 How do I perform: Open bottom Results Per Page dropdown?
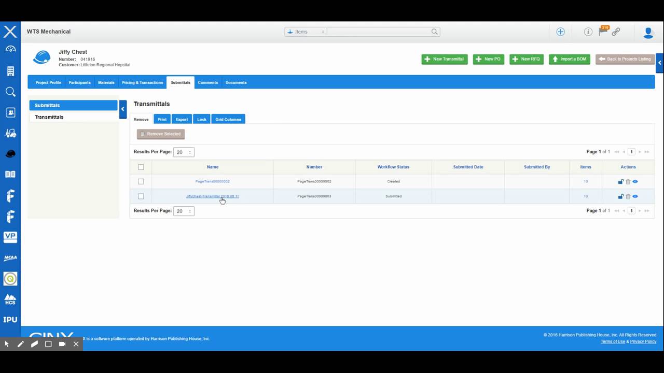click(184, 211)
